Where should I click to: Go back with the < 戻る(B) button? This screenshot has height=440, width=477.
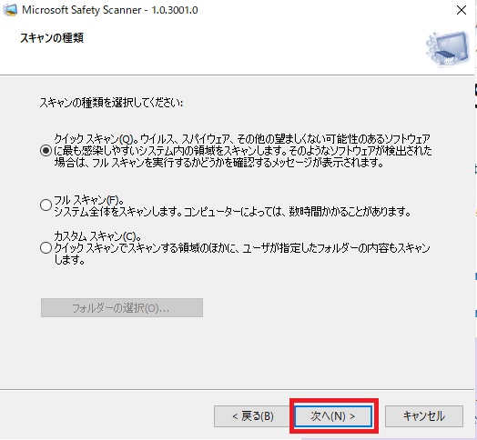[x=252, y=416]
